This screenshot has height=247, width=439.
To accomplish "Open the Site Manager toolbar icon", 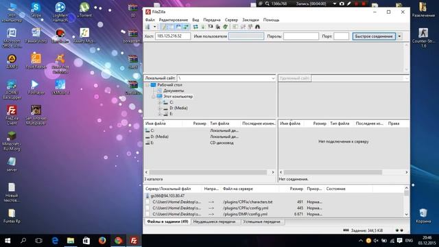I will pyautogui.click(x=147, y=27).
